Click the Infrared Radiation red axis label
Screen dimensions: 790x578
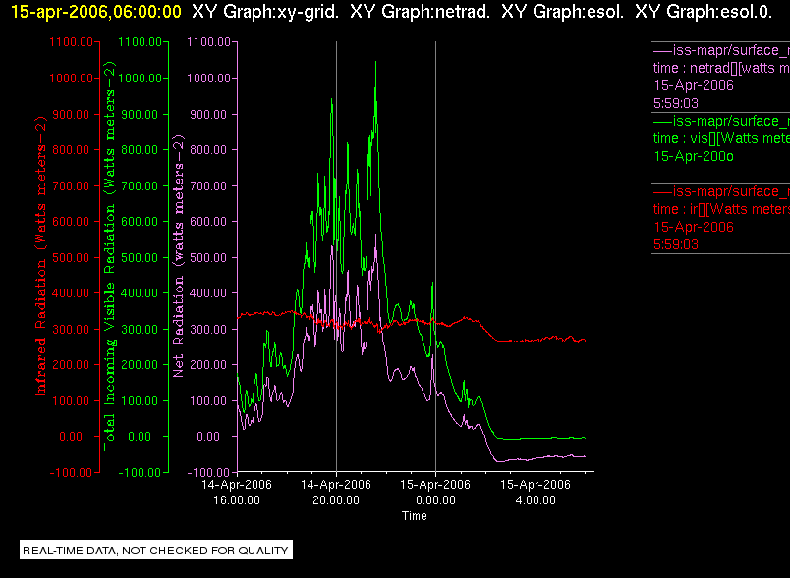[41, 255]
